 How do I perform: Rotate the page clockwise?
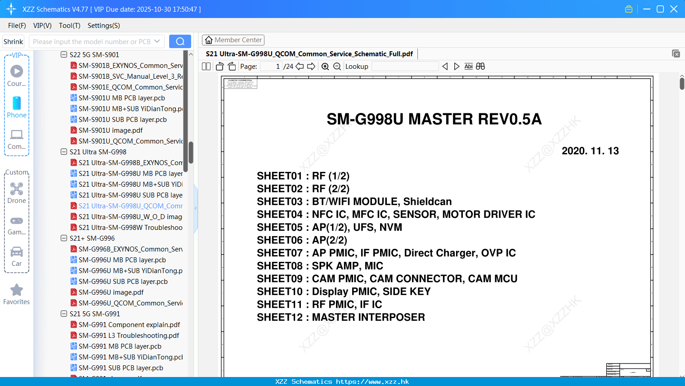tap(232, 67)
